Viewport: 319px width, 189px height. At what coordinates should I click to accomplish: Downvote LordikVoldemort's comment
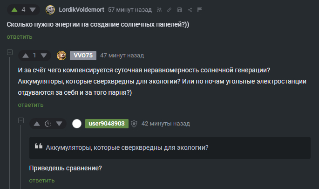(x=33, y=10)
